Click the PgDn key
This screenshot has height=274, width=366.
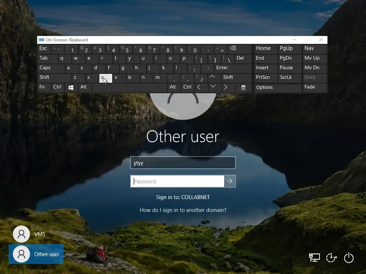click(290, 59)
